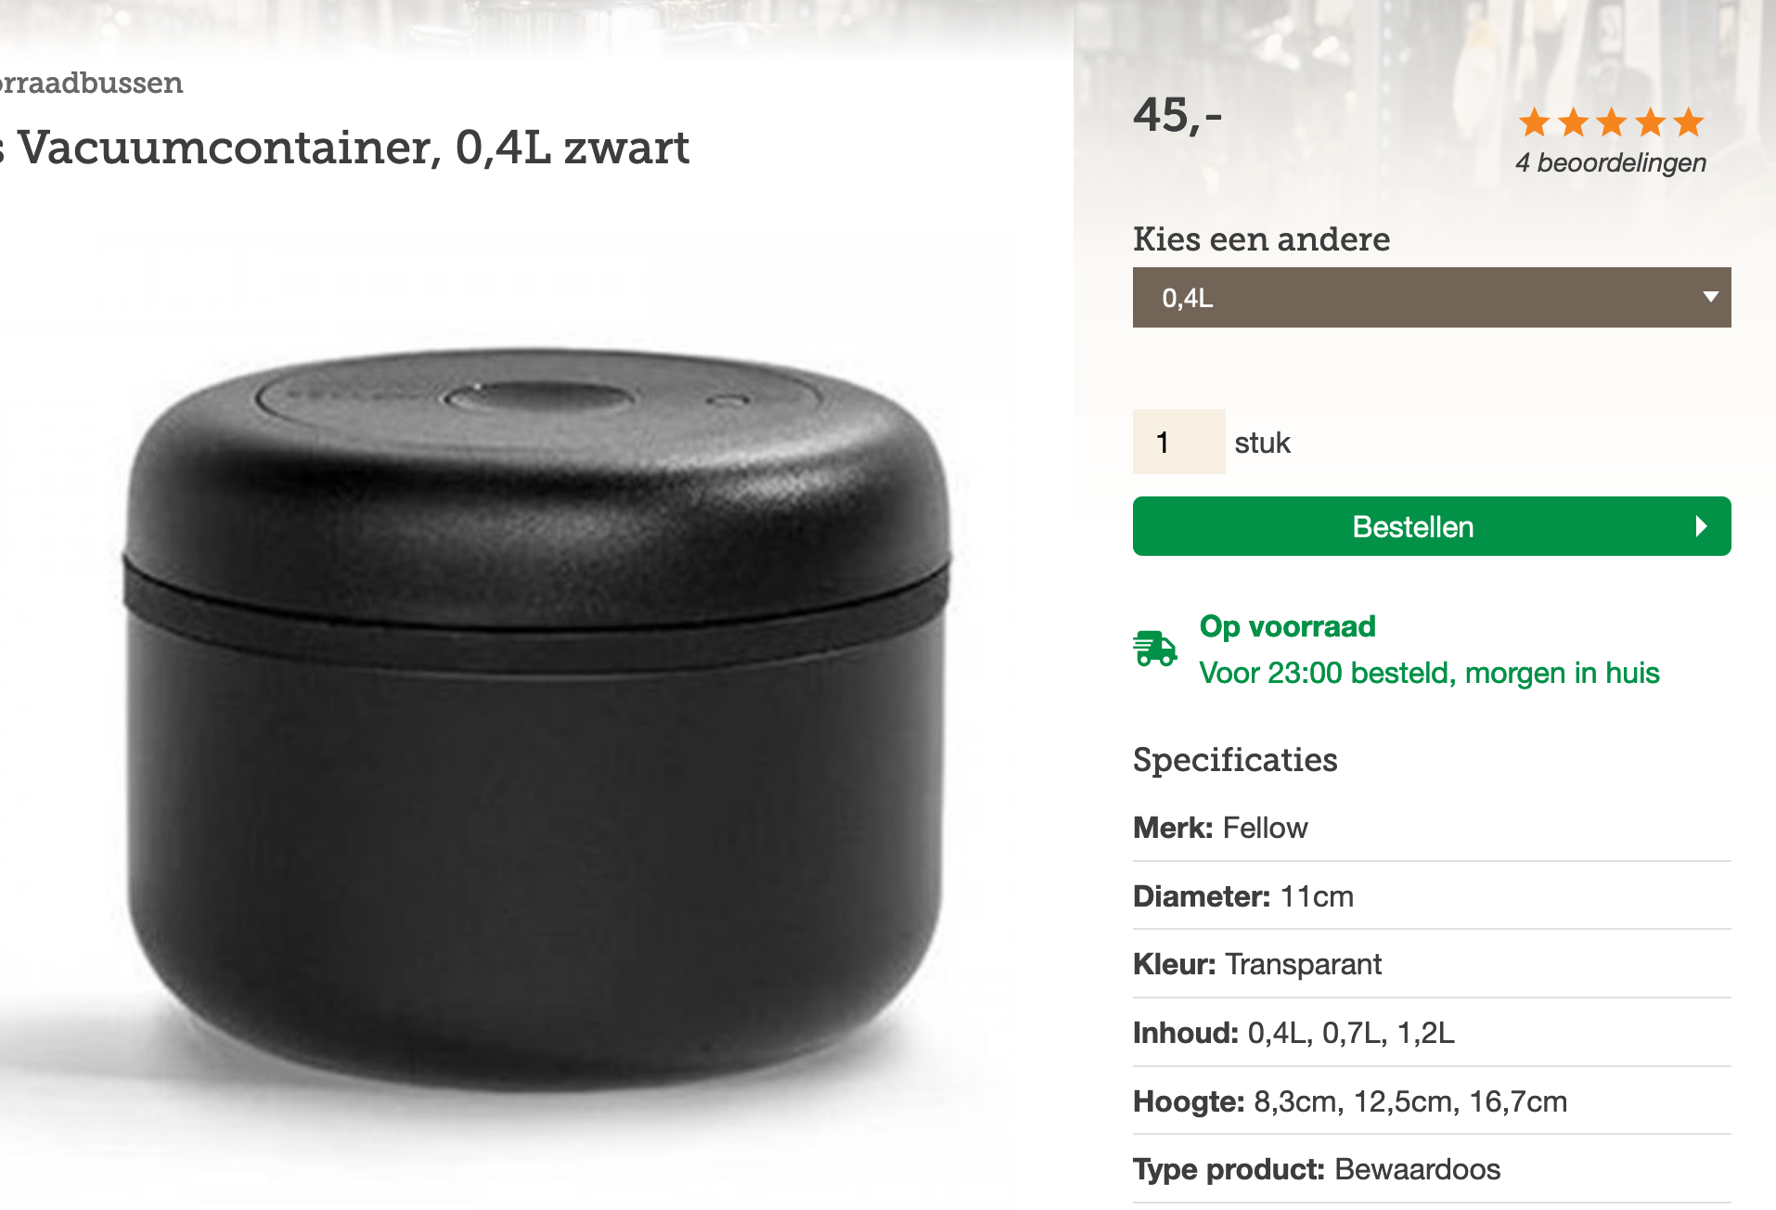
Task: Click the last orange rating star
Action: (1689, 122)
